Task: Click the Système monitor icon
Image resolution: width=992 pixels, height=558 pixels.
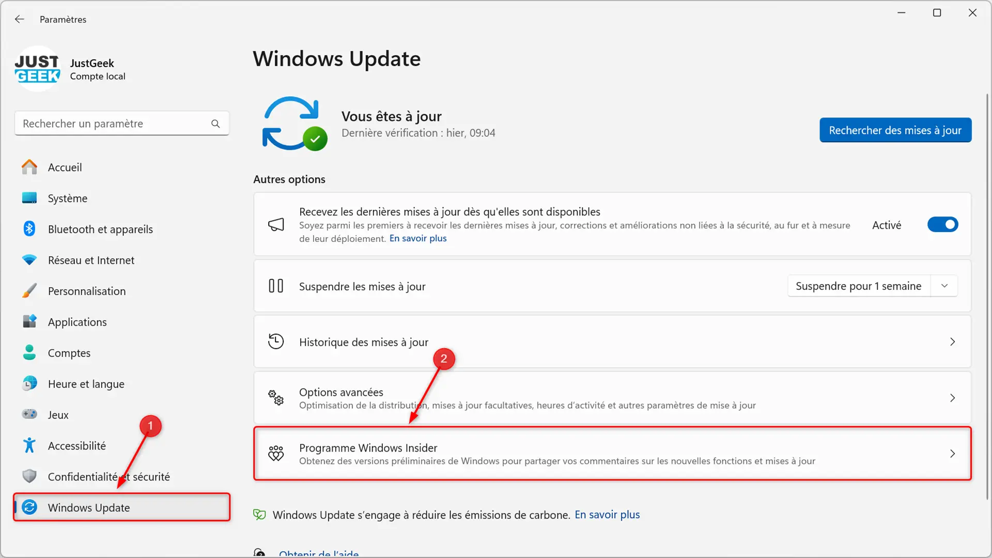Action: (x=29, y=198)
